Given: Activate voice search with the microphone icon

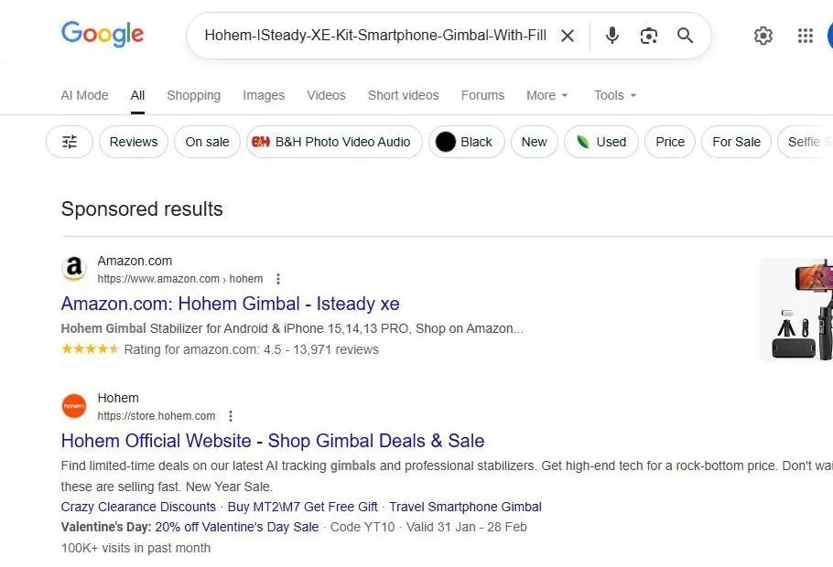Looking at the screenshot, I should click(611, 36).
